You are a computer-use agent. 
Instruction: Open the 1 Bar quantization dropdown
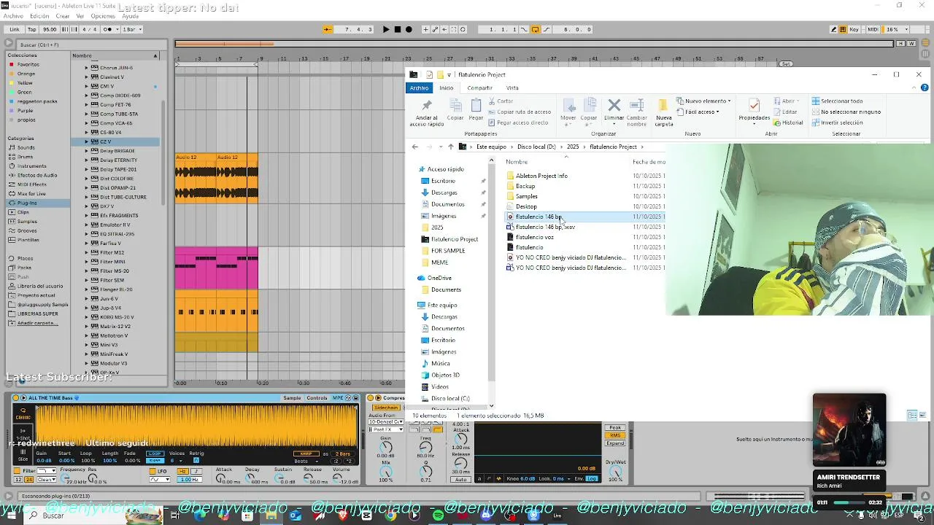pyautogui.click(x=132, y=29)
